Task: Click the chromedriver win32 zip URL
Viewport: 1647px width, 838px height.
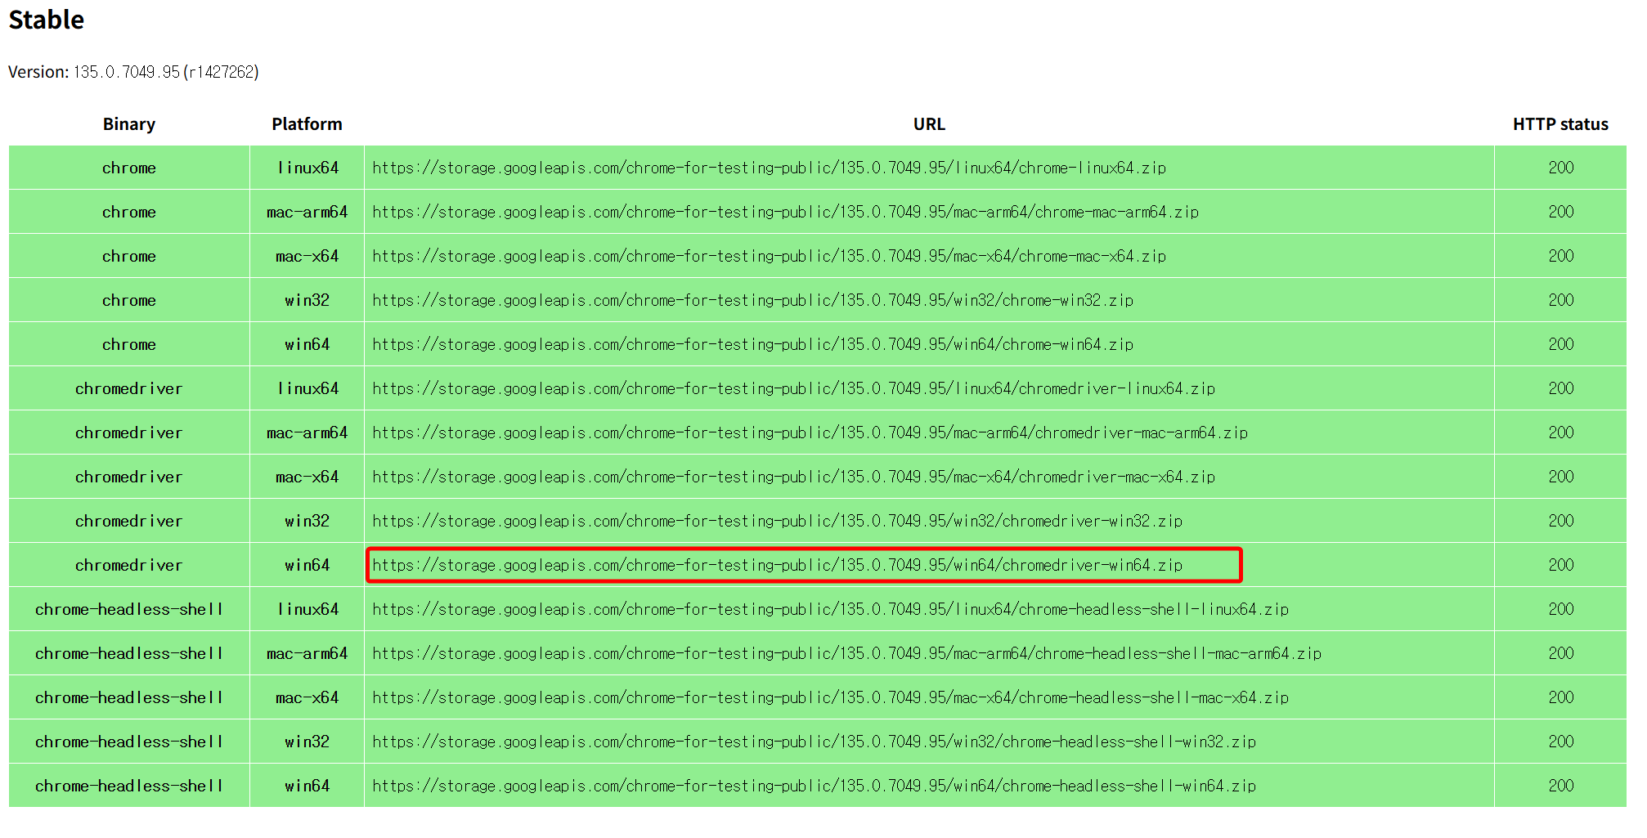Action: [777, 521]
